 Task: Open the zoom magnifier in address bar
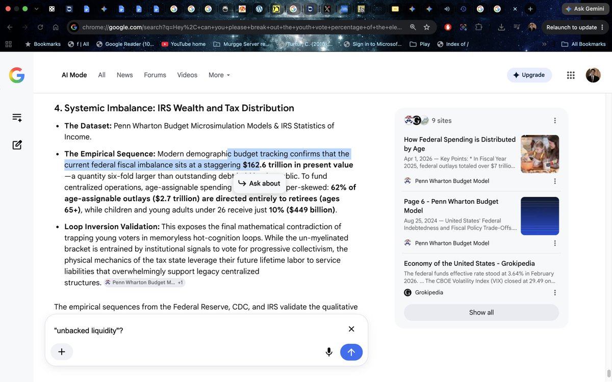pyautogui.click(x=413, y=28)
